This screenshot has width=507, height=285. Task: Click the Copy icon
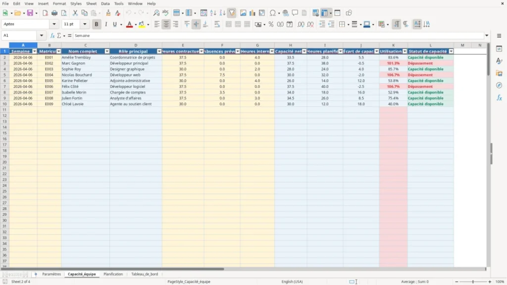pyautogui.click(x=84, y=13)
